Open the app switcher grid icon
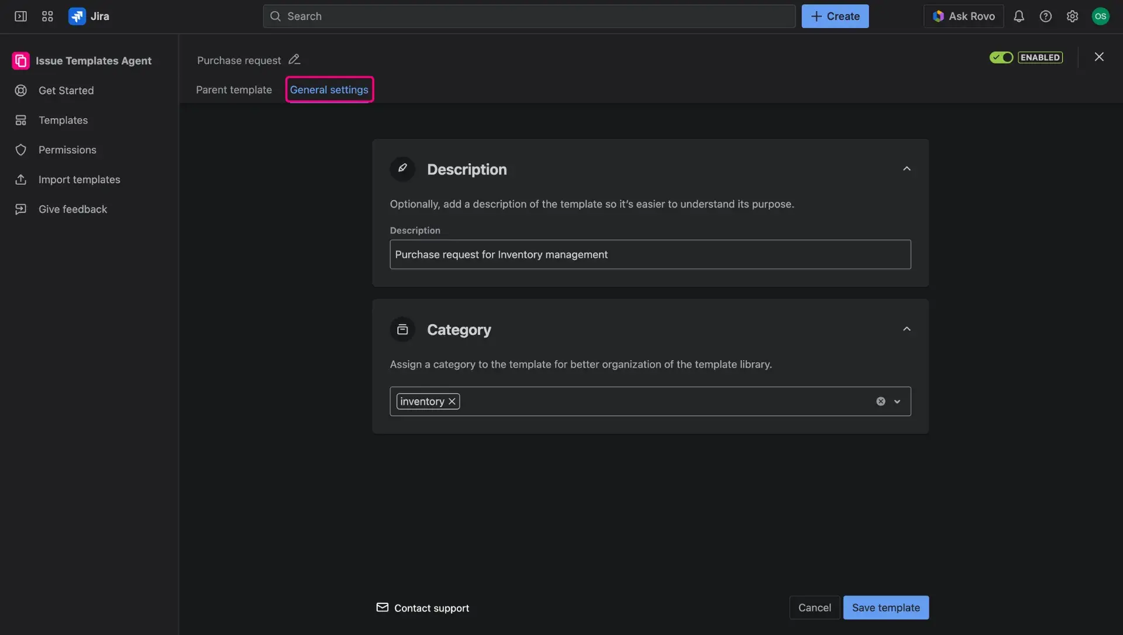This screenshot has width=1123, height=635. (47, 16)
